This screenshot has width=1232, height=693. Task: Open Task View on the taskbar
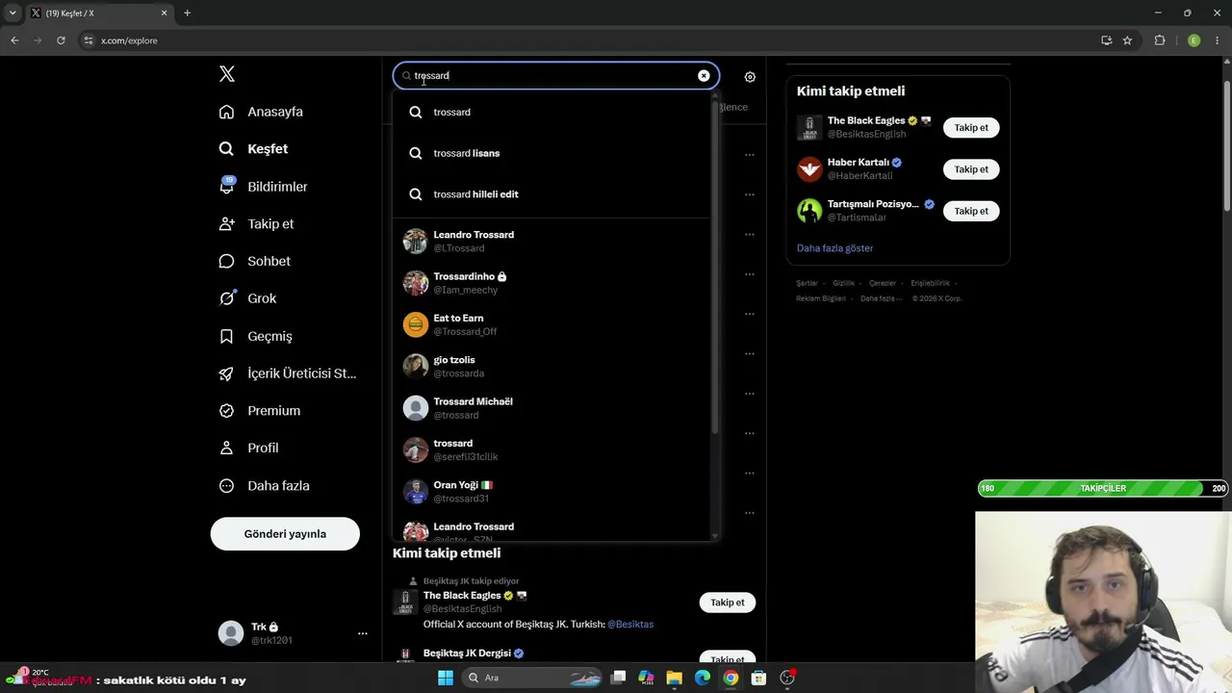[x=619, y=678]
